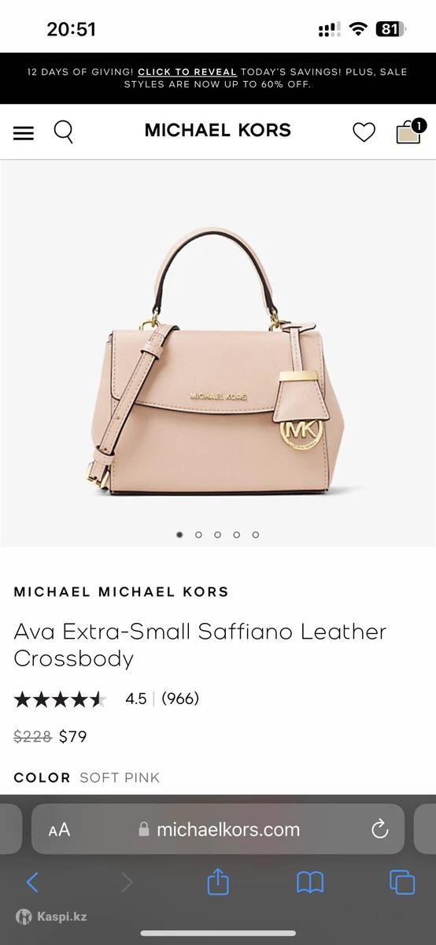Viewport: 436px width, 945px height.
Task: Tap Safari's back arrow
Action: 32,882
